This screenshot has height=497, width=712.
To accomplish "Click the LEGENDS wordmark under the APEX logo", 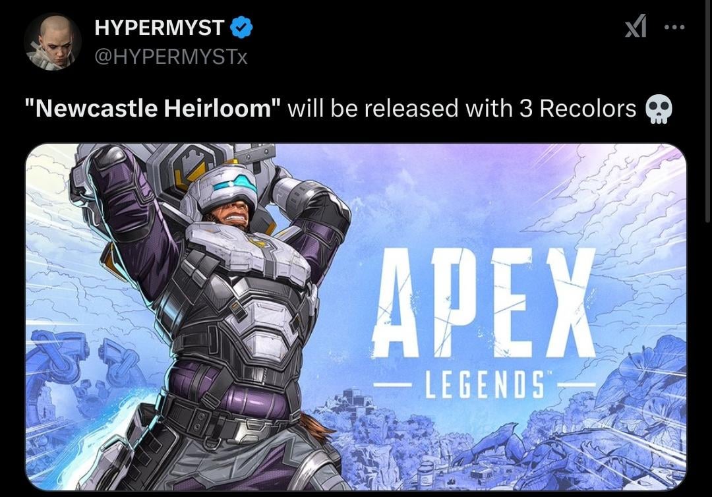I will (484, 385).
